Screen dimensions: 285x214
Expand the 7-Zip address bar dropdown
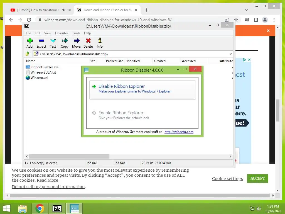231,54
